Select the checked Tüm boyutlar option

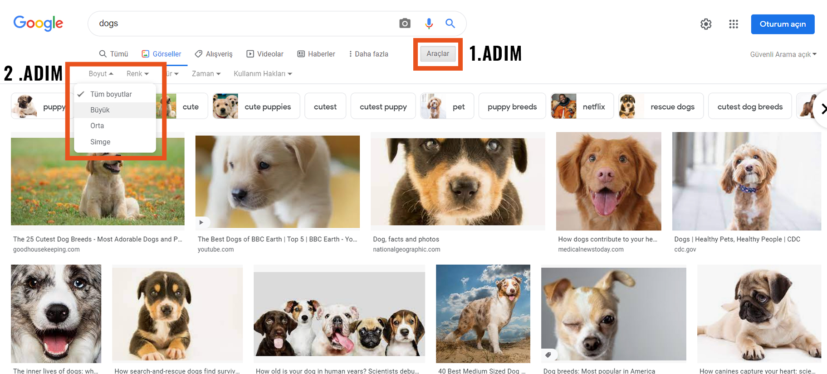(111, 94)
